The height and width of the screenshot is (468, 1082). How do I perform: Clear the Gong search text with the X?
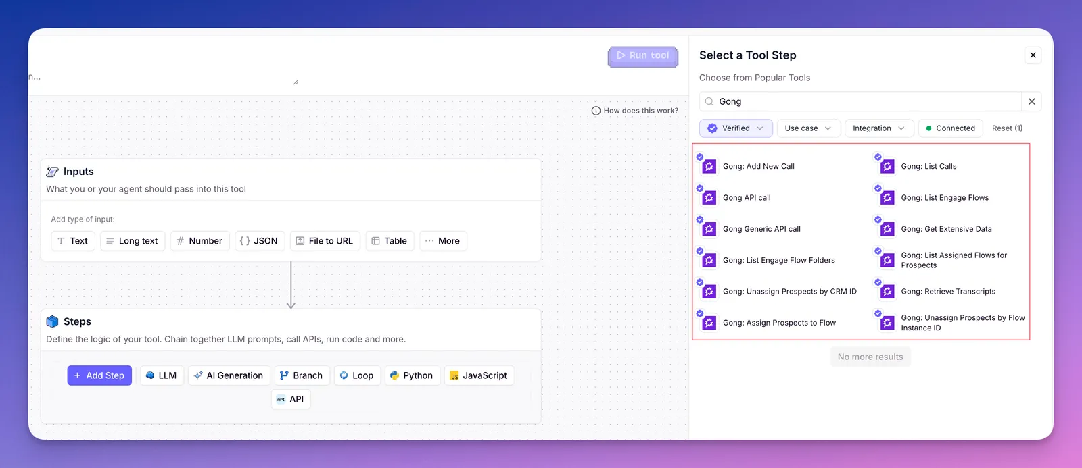[1031, 101]
